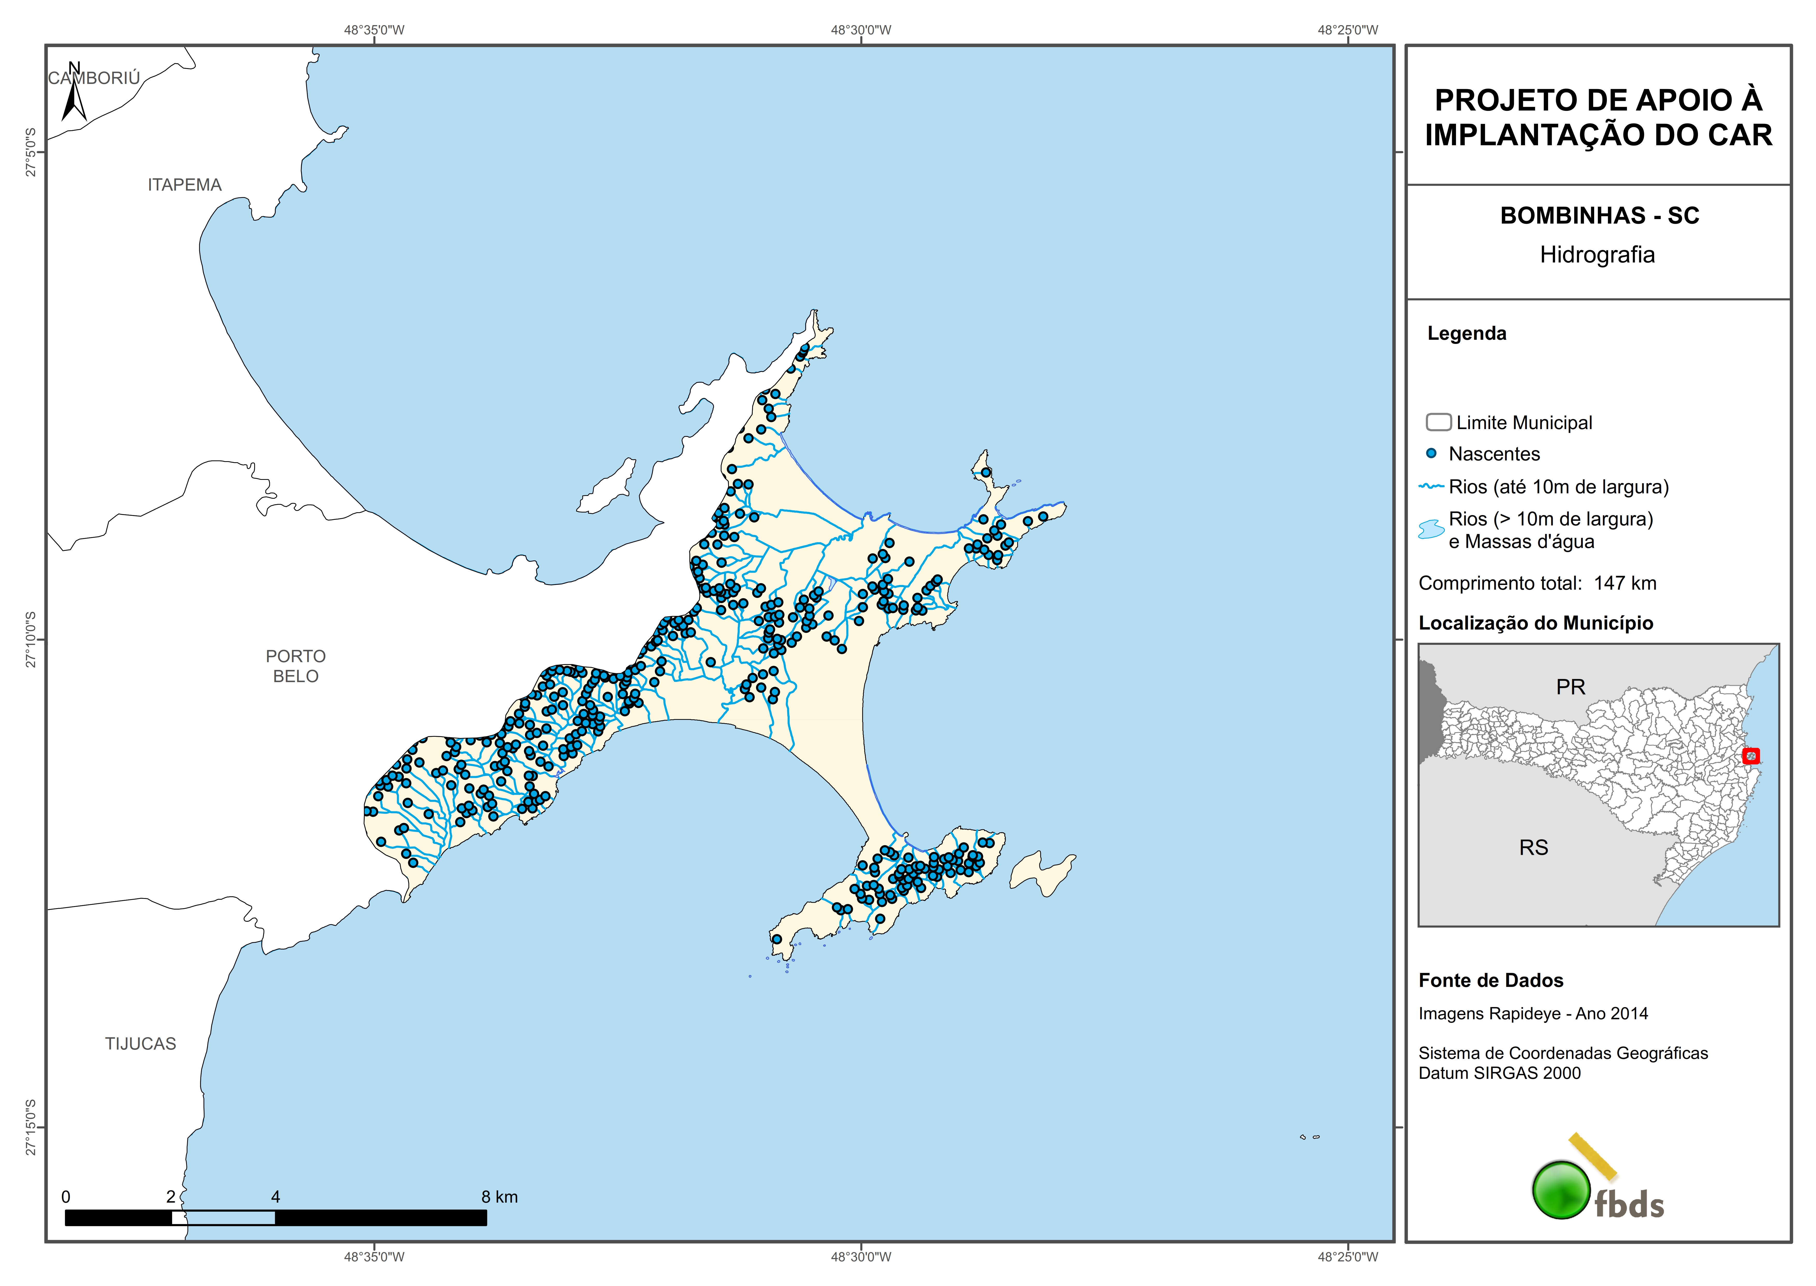The width and height of the screenshot is (1816, 1286).
Task: Select the title 'PROJETO DE APOIO À IMPLANTAÇÃO DO CAR'
Action: coord(1598,117)
